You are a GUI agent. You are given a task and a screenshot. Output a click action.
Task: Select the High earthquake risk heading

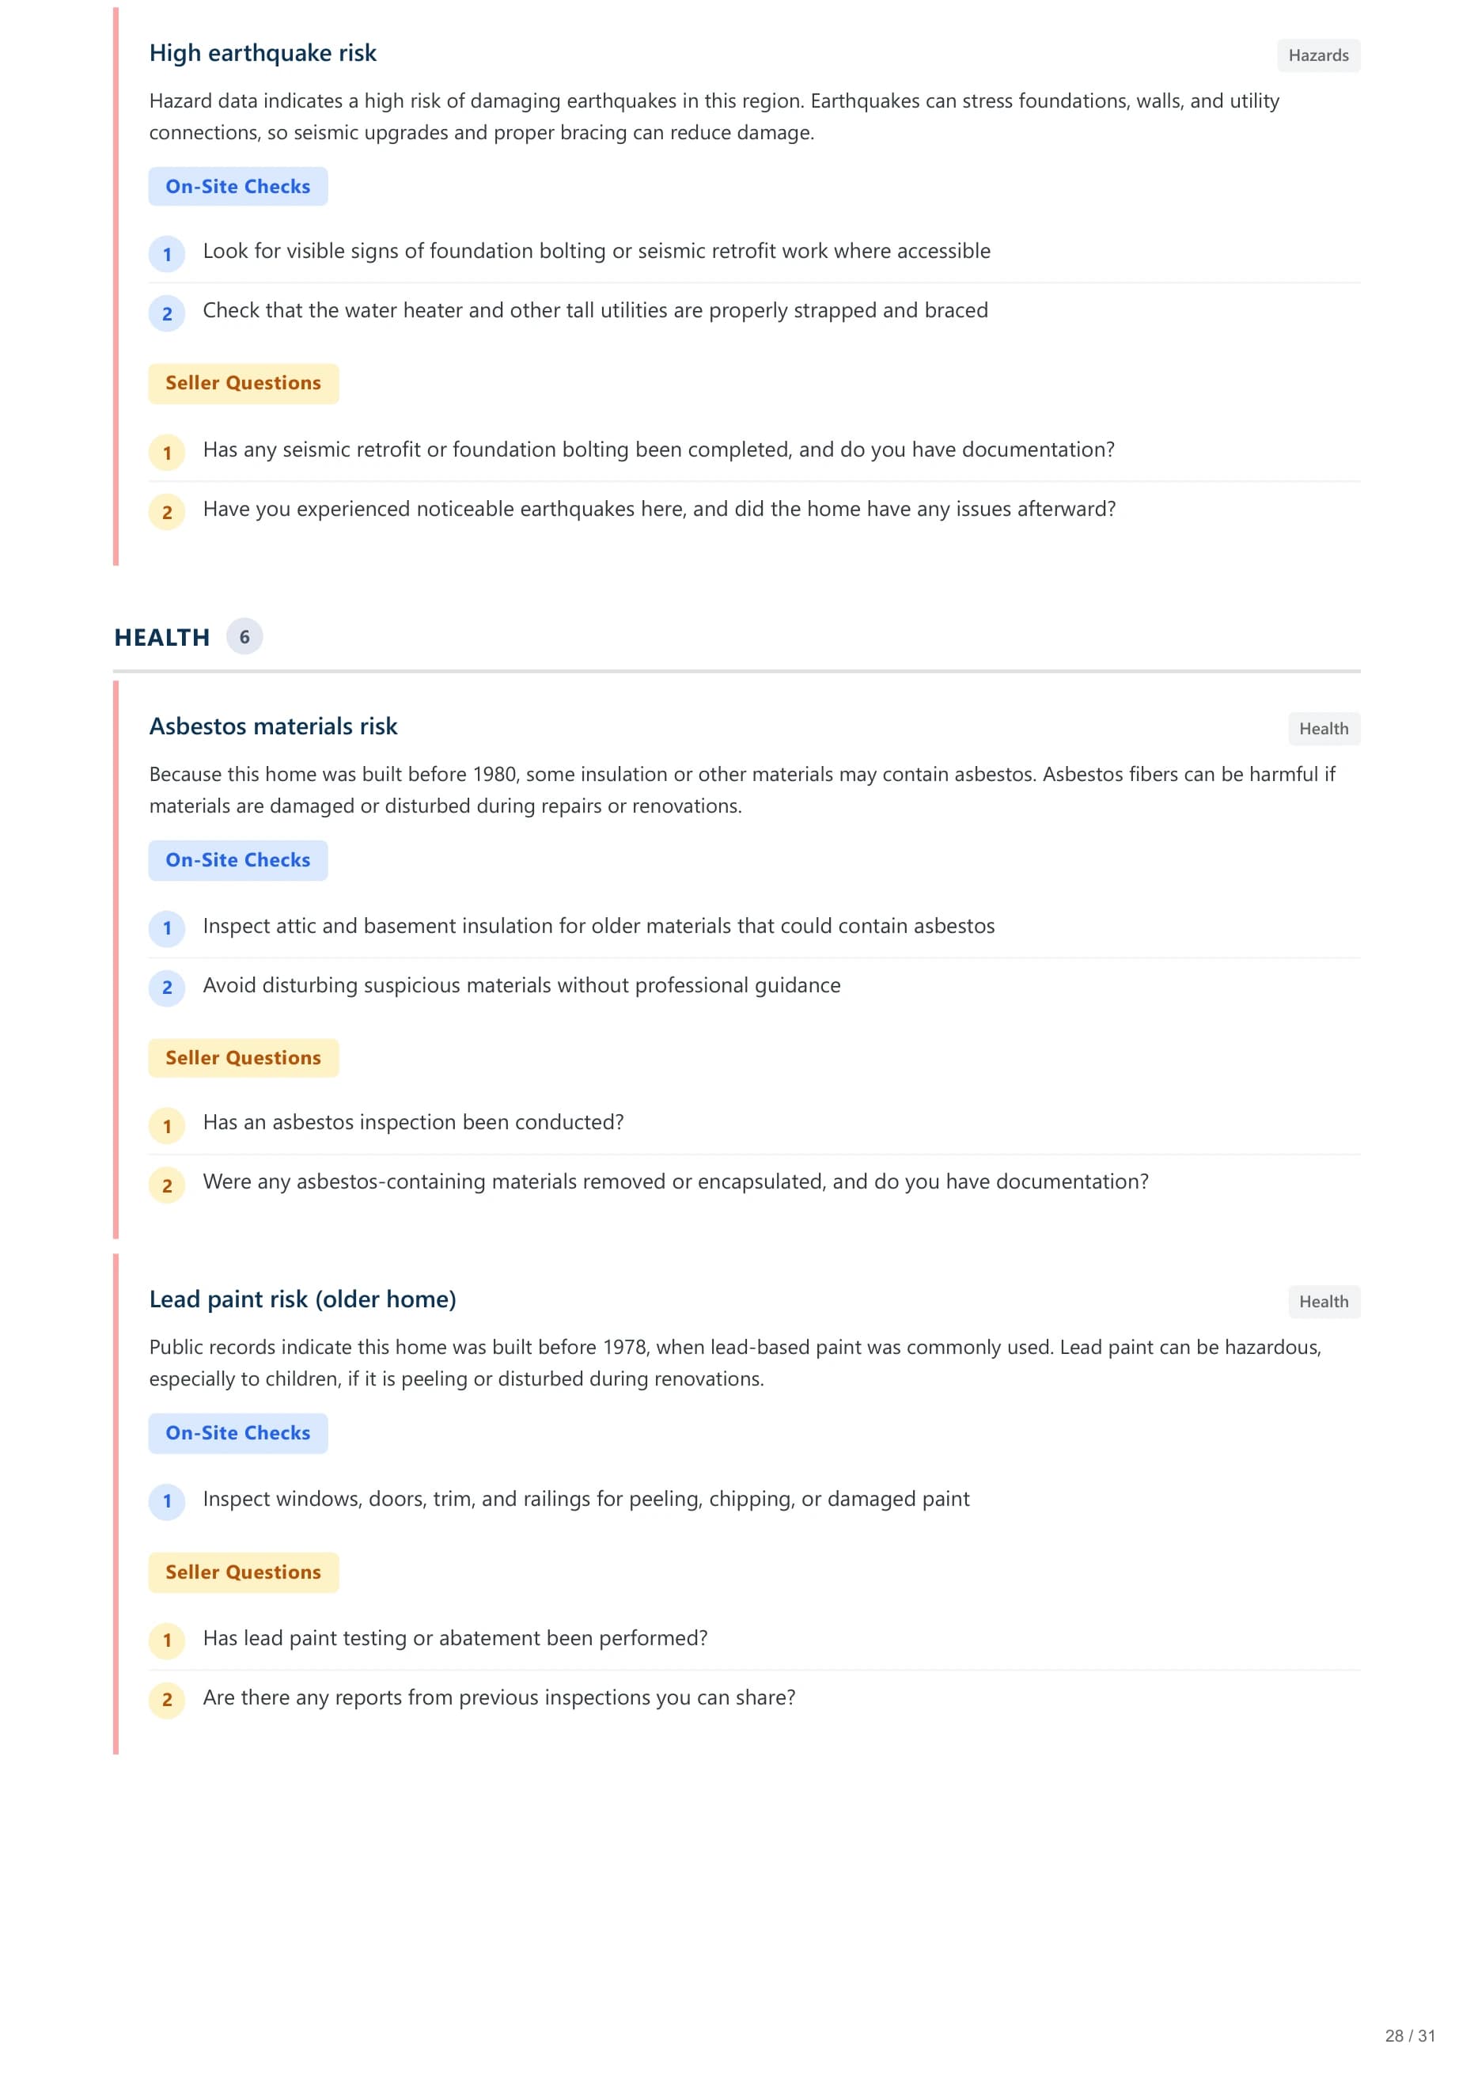point(263,53)
